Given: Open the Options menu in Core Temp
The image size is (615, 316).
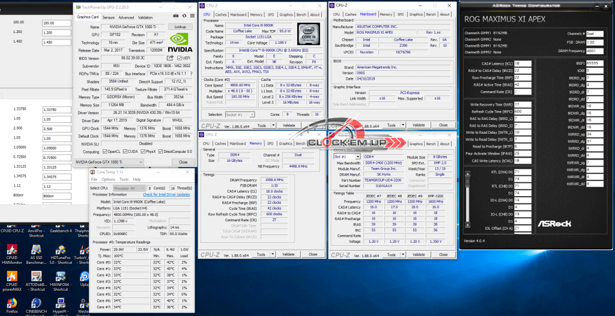Looking at the screenshot, I should [108, 179].
